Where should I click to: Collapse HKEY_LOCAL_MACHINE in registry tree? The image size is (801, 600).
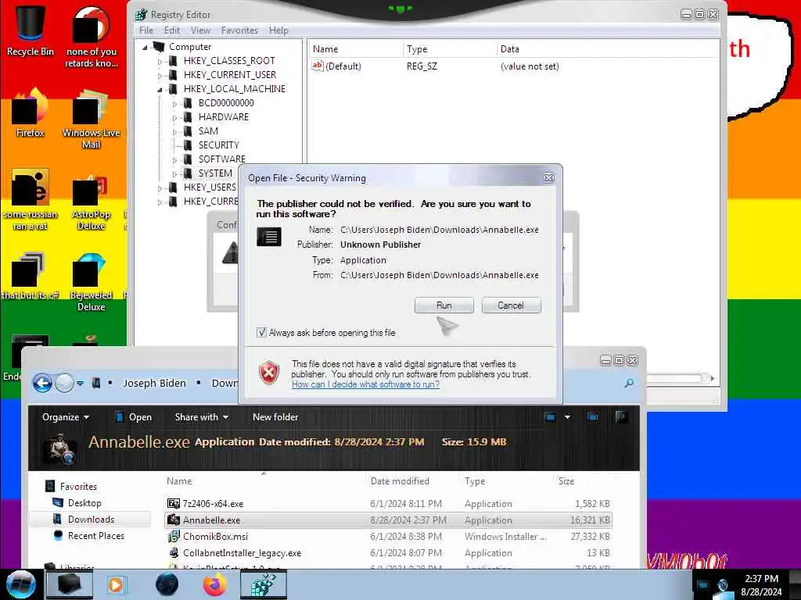tap(160, 89)
